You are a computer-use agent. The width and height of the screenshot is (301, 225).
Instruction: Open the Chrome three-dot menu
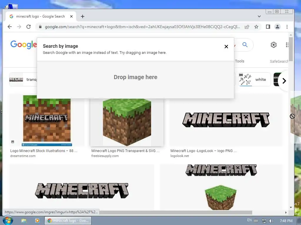287,27
